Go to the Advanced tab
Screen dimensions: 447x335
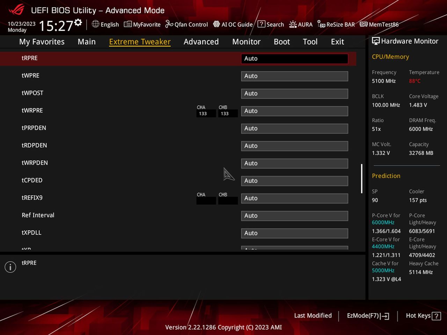pyautogui.click(x=201, y=42)
